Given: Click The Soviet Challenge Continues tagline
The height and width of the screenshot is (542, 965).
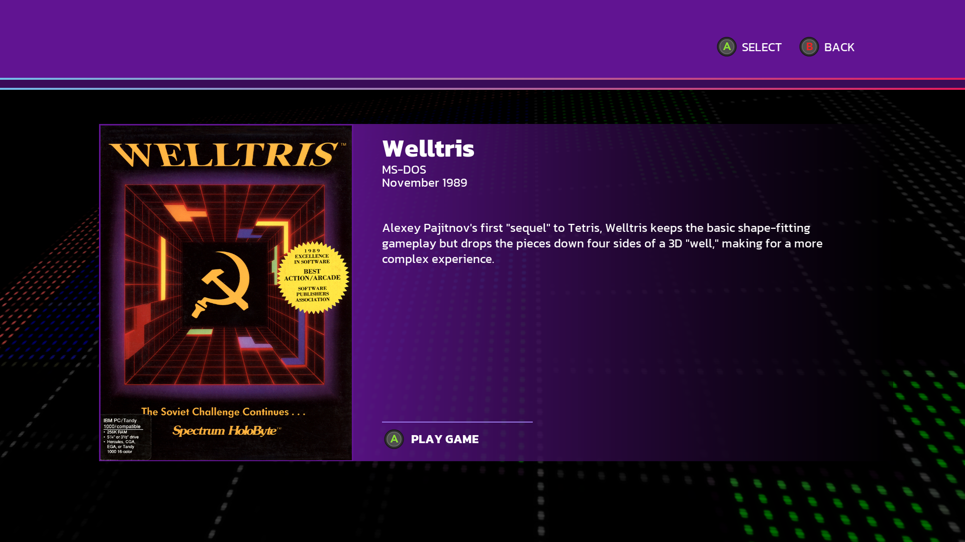Looking at the screenshot, I should click(x=224, y=412).
